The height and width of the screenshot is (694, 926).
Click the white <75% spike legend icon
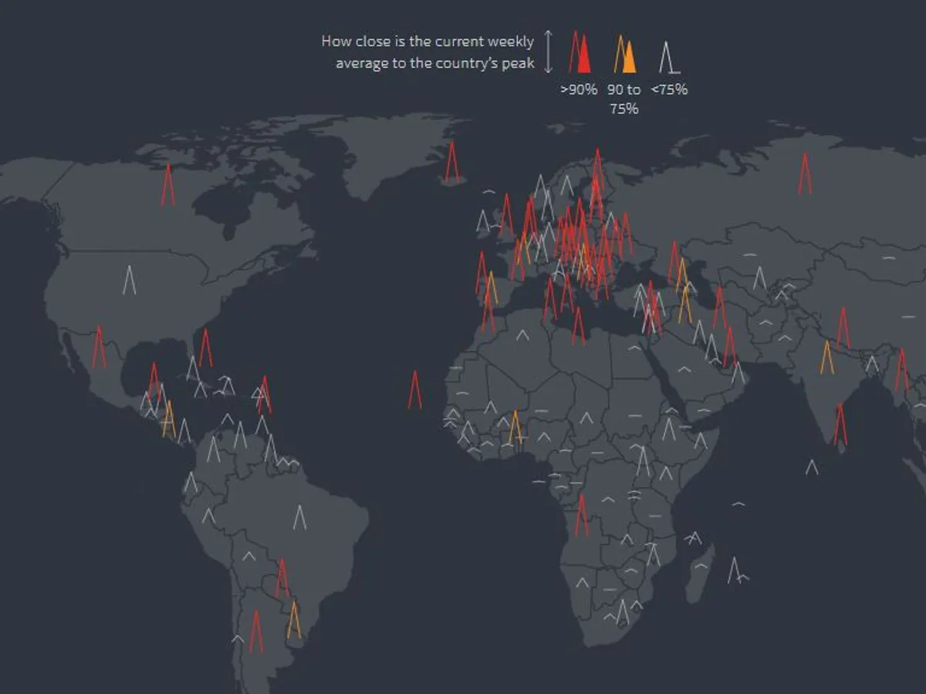668,57
